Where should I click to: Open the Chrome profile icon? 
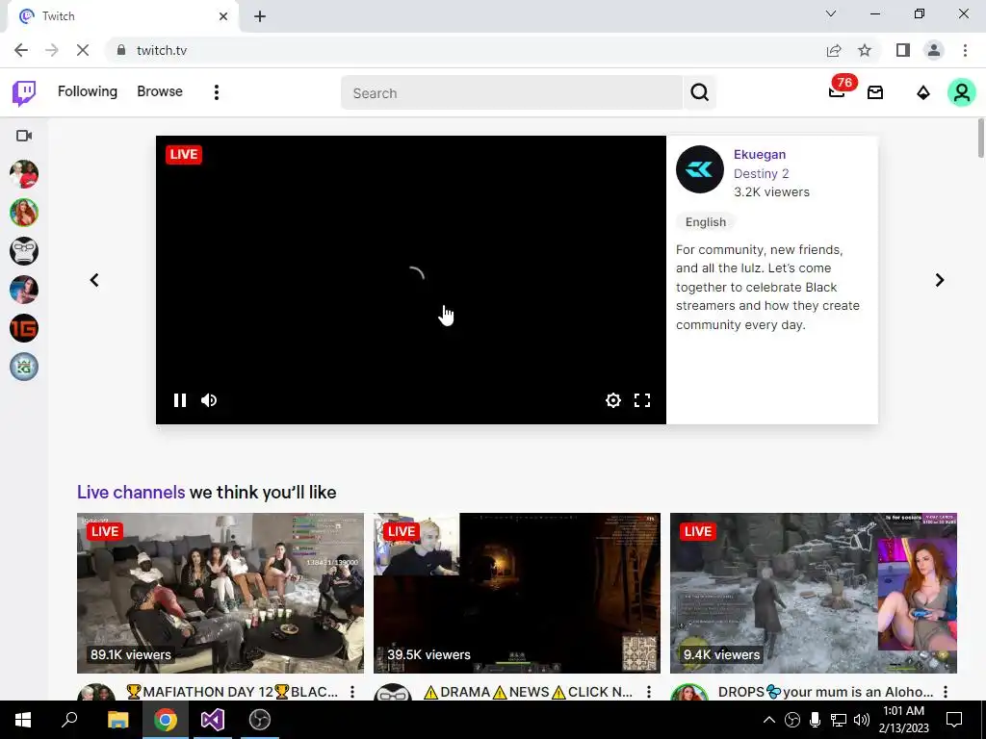pos(934,50)
